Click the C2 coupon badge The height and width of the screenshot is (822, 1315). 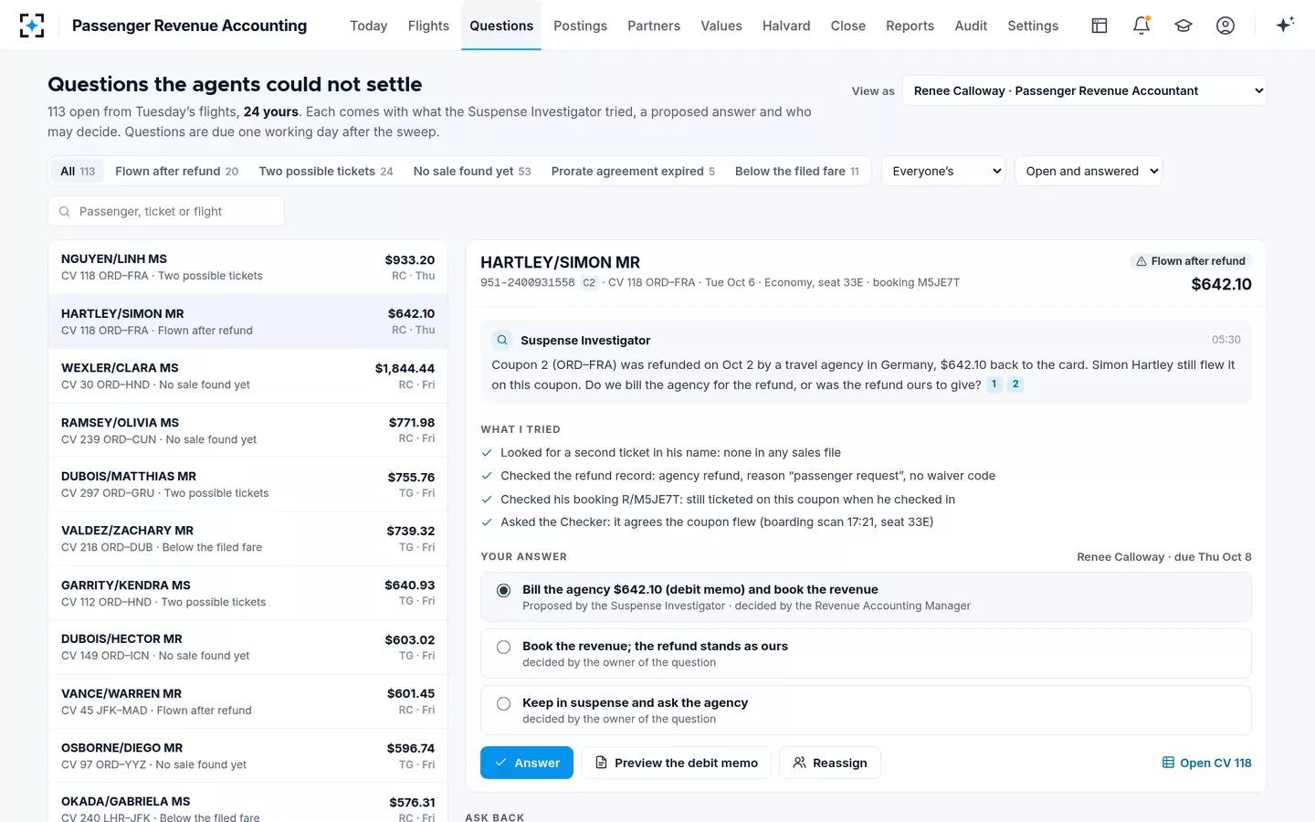589,283
